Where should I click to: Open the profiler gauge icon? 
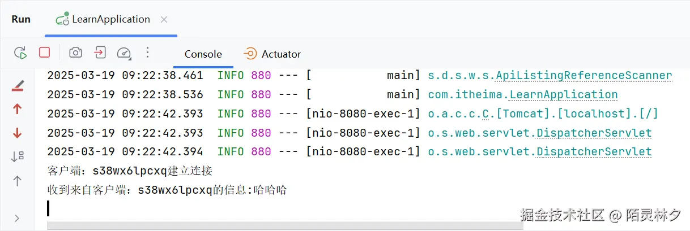(124, 53)
